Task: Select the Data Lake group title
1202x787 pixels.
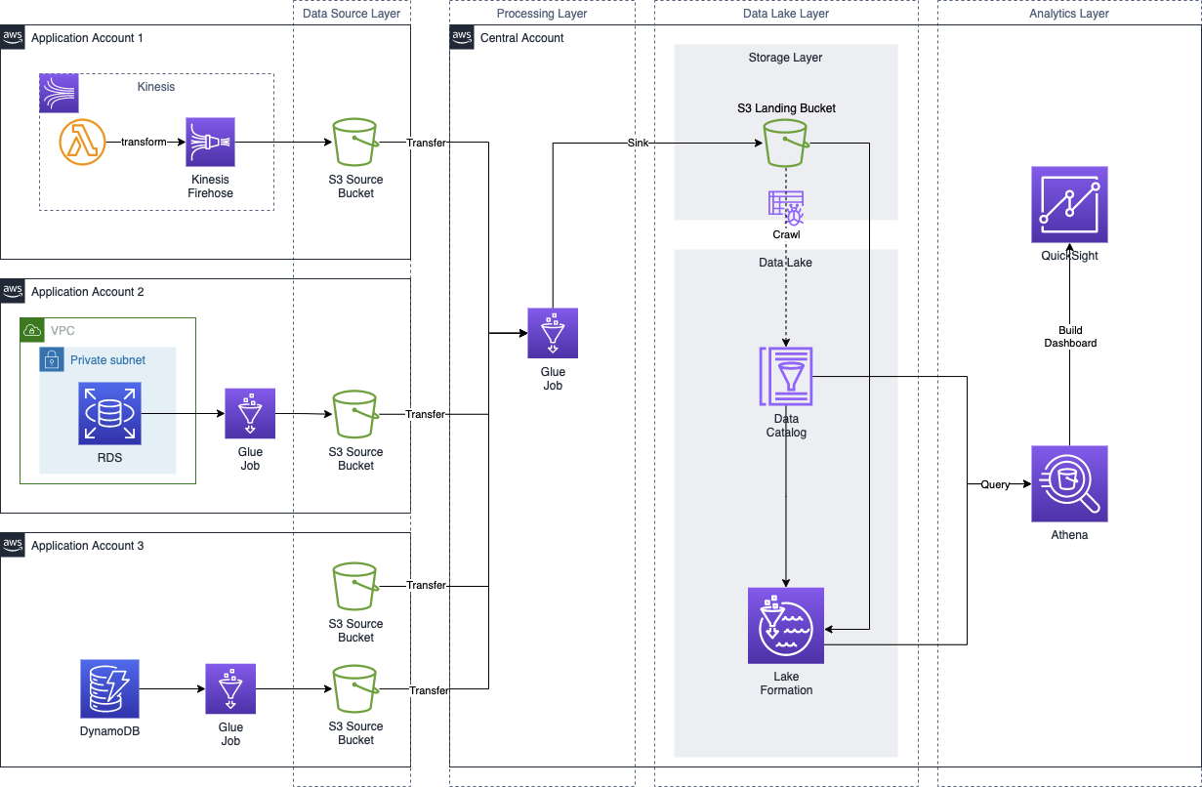Action: coord(786,263)
